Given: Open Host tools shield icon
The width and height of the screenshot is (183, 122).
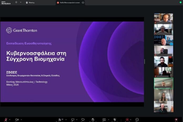Looking at the screenshot, I should 115,120.
